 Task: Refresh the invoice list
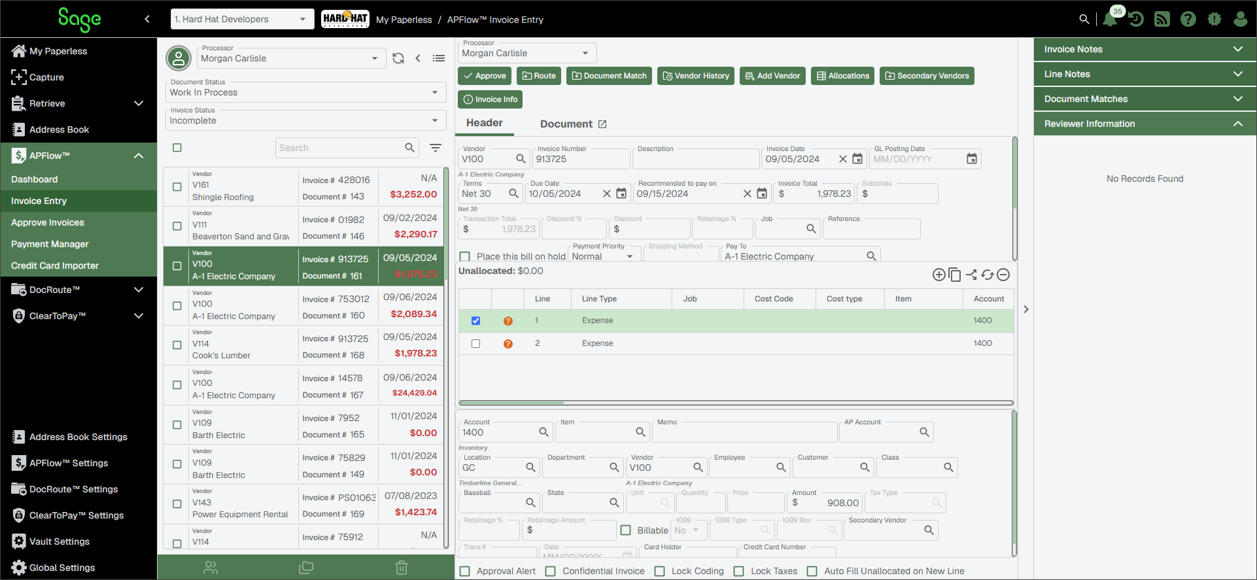pyautogui.click(x=398, y=58)
